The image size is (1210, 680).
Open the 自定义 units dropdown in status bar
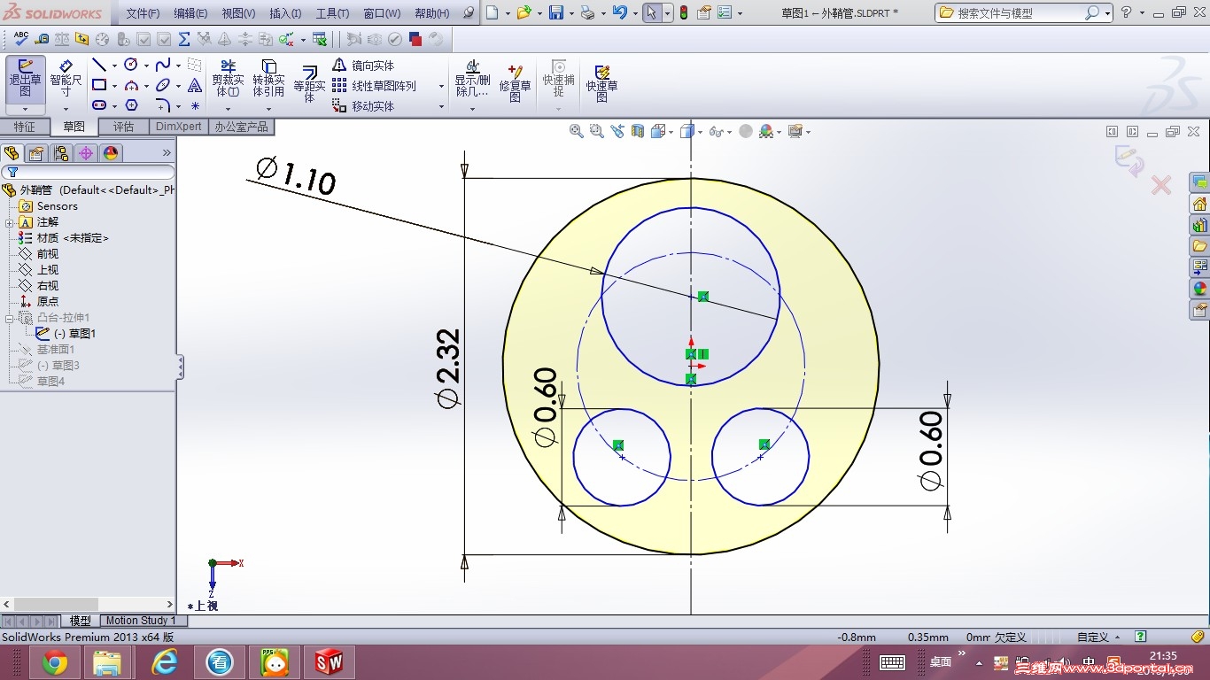pos(1098,637)
